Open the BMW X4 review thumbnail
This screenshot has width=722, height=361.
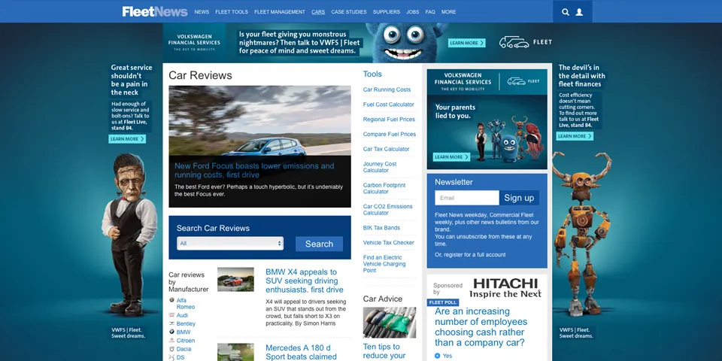pos(235,279)
